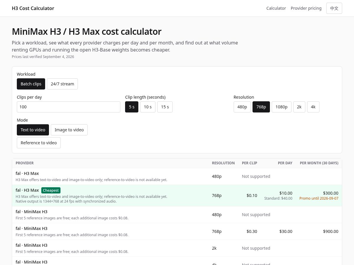Click the $0.30 per clip value
Screen dimensions: 354x265
(x=252, y=231)
